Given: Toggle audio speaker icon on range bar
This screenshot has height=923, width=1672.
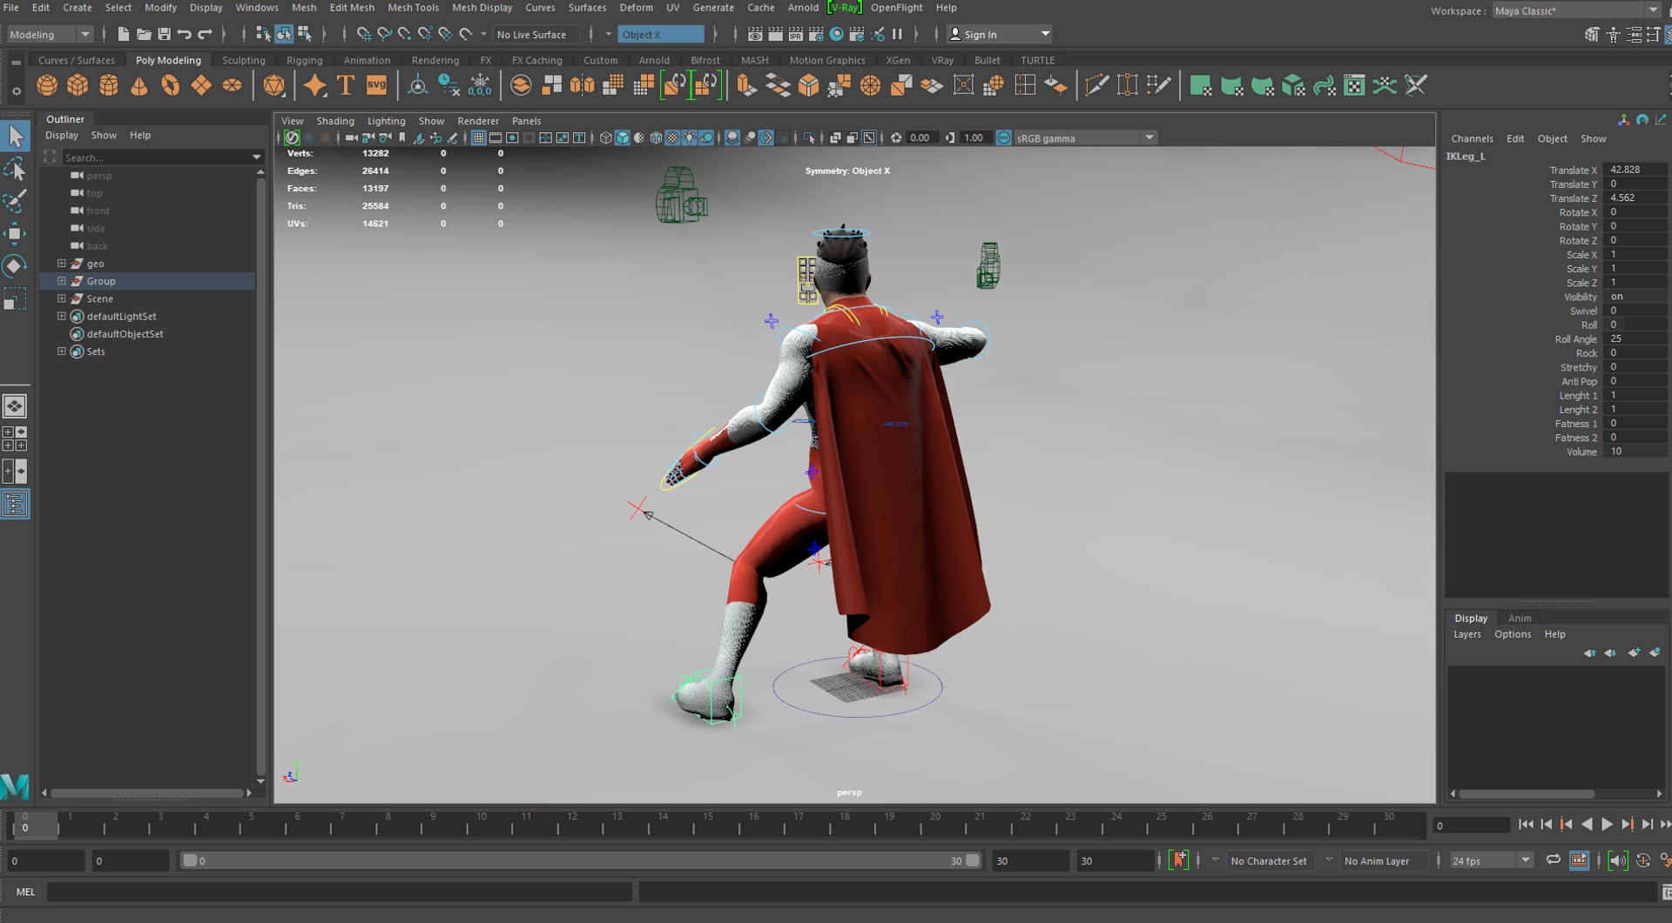Looking at the screenshot, I should coord(1618,860).
